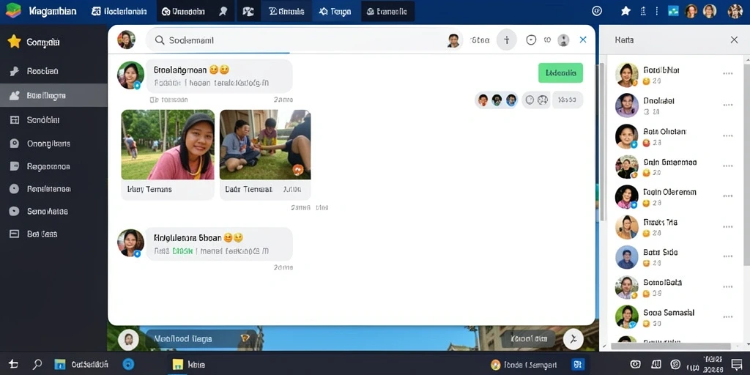The image size is (750, 375).
Task: Click the round send arrow button at bottom
Action: point(573,340)
